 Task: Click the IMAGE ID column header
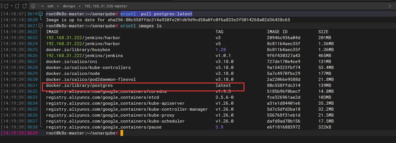coord(277,32)
